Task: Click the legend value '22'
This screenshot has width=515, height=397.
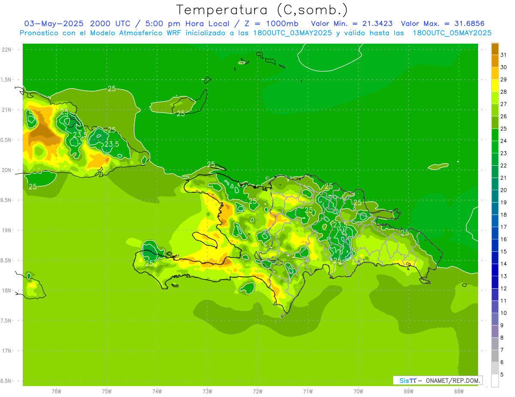Action: [x=503, y=165]
